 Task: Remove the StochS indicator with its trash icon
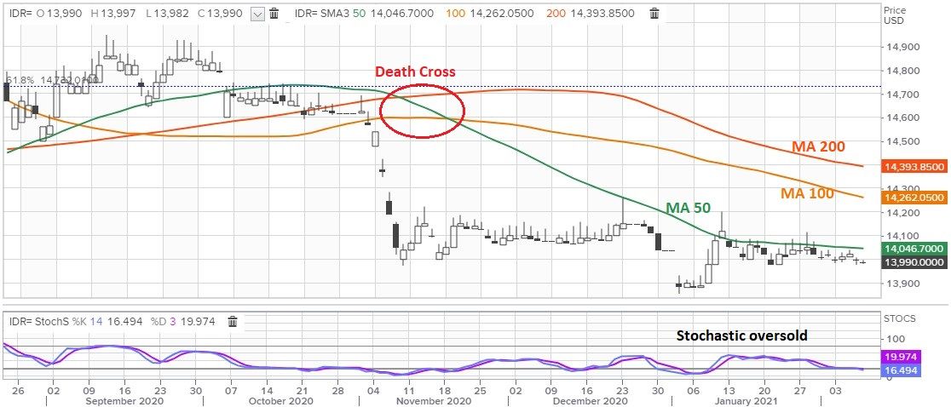tap(233, 322)
